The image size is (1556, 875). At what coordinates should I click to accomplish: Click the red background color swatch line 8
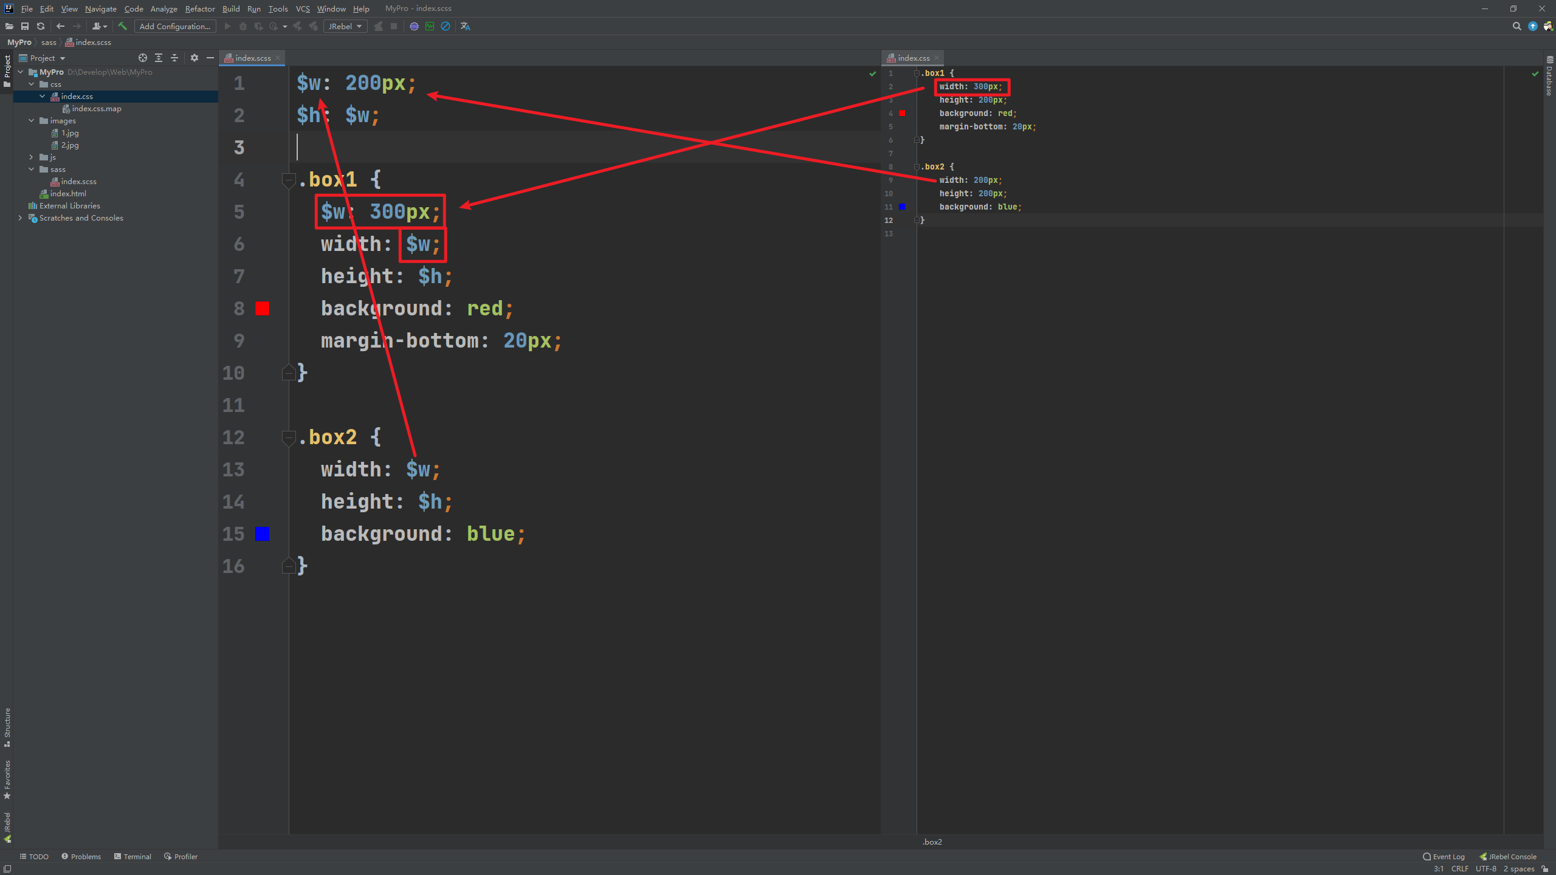coord(264,309)
